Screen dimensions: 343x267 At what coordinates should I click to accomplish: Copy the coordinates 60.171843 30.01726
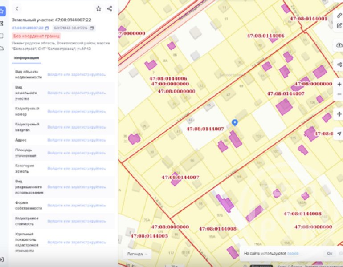(x=92, y=28)
